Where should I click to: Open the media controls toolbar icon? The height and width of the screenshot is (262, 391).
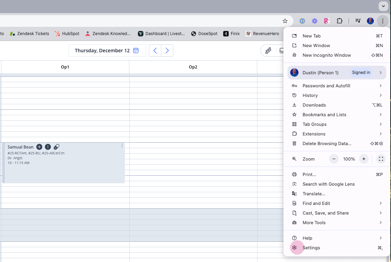pos(358,21)
